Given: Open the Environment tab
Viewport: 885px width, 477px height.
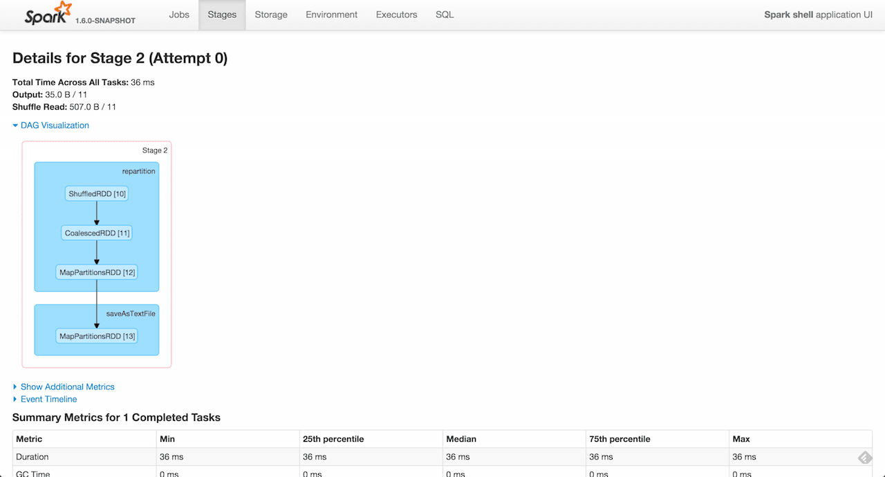Looking at the screenshot, I should pos(332,14).
